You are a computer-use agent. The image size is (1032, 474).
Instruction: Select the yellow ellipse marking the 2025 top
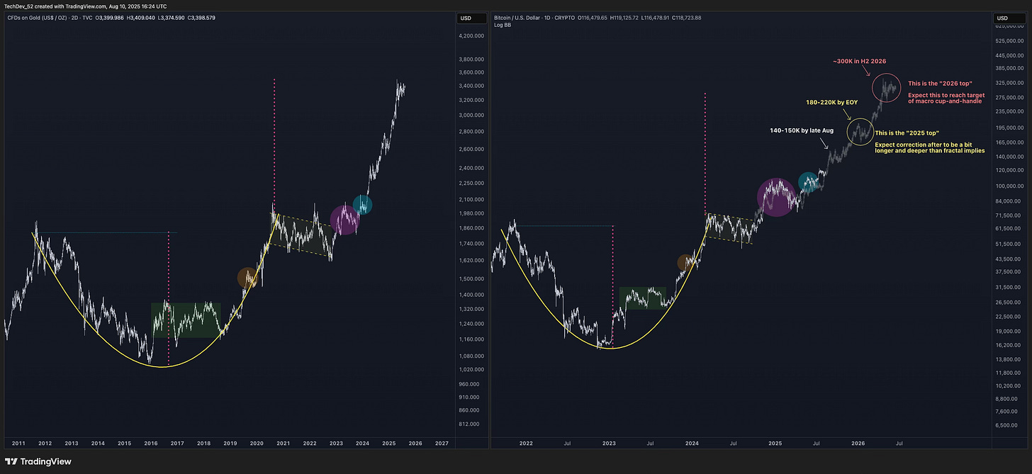(860, 132)
